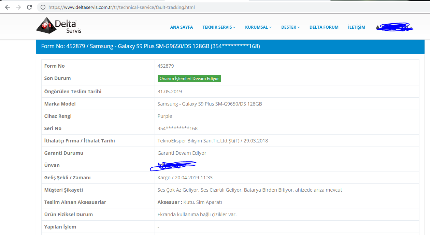The width and height of the screenshot is (430, 235).
Task: Select the 452879 value in Form No row
Action: 166,66
